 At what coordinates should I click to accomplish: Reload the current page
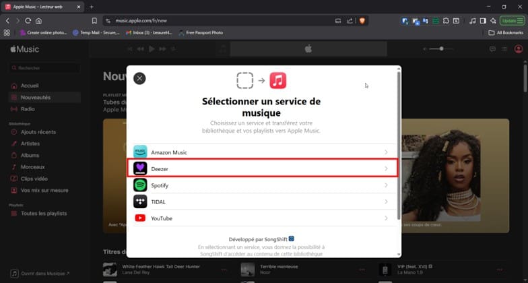pyautogui.click(x=28, y=21)
